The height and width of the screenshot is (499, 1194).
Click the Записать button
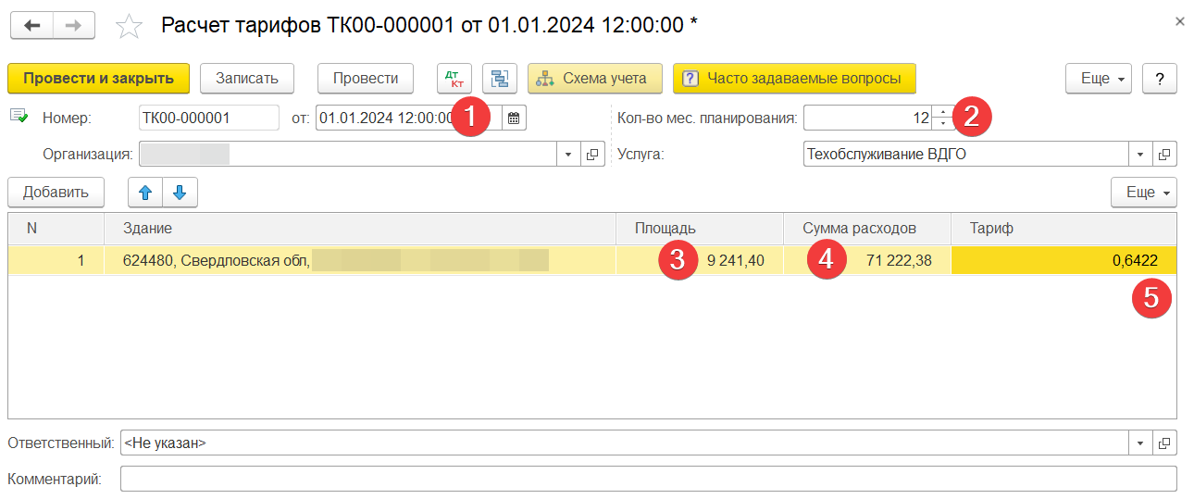click(x=247, y=79)
